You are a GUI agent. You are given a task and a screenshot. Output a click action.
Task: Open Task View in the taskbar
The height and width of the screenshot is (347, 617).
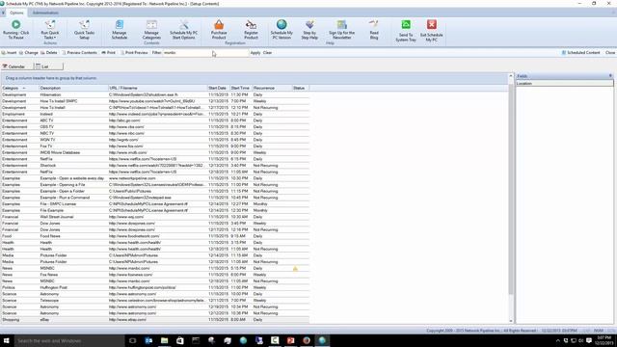(133, 340)
